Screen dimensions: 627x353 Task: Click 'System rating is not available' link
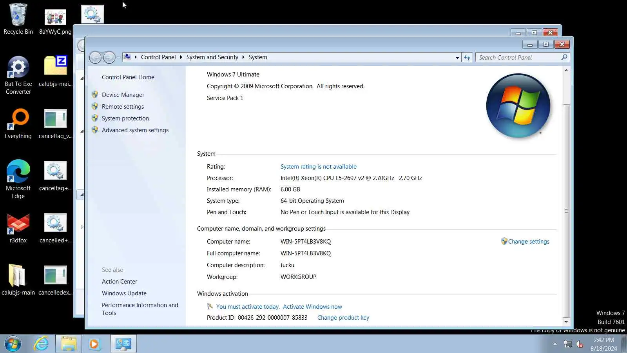[318, 167]
